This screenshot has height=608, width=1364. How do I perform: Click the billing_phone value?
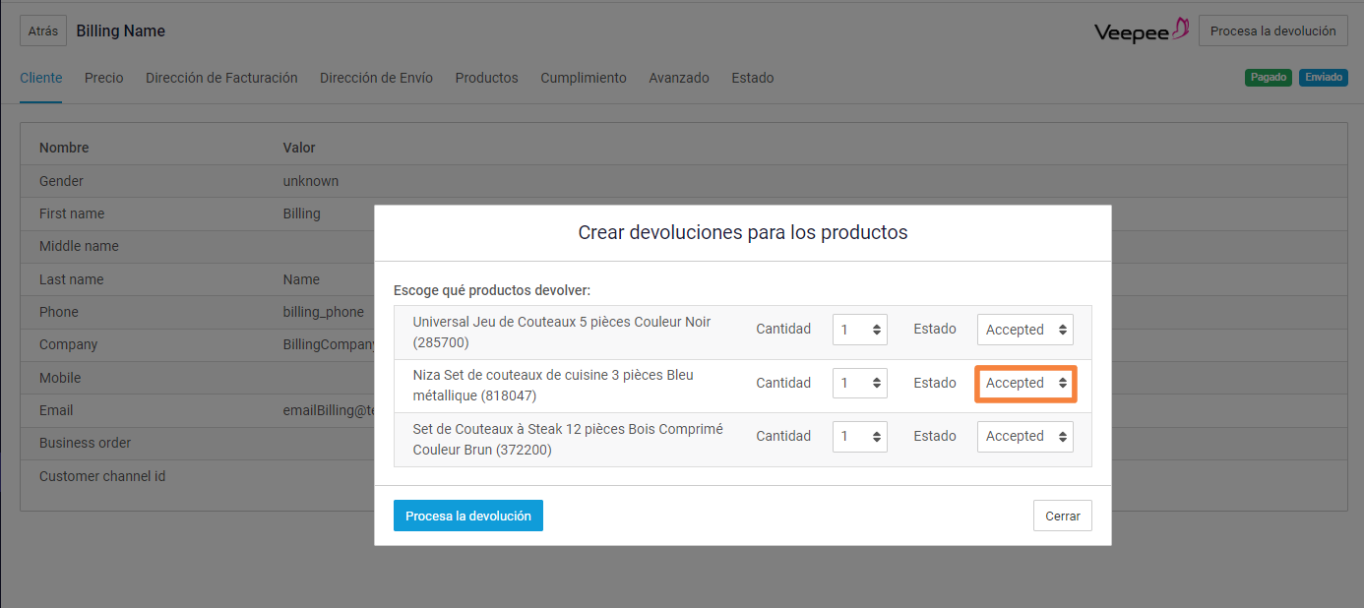[324, 312]
